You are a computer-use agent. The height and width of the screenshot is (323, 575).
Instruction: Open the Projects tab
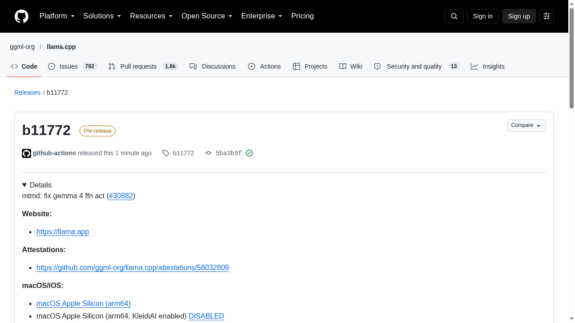(310, 66)
